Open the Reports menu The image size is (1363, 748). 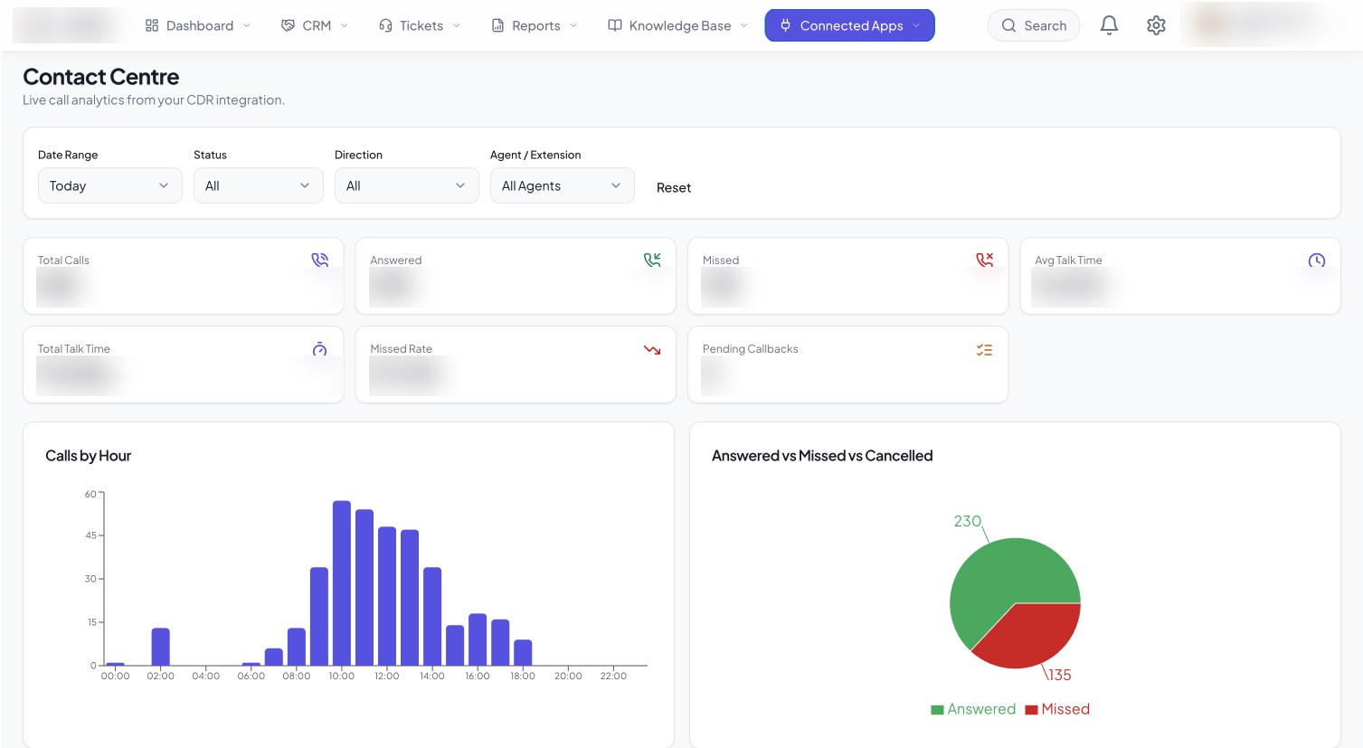pyautogui.click(x=535, y=25)
